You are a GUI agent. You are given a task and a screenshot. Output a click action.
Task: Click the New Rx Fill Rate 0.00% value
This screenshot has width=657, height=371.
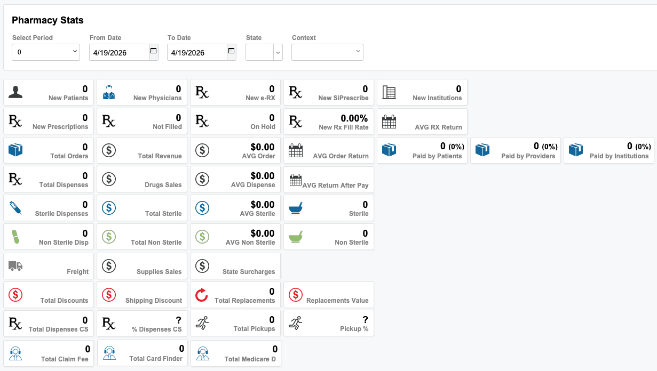click(354, 118)
